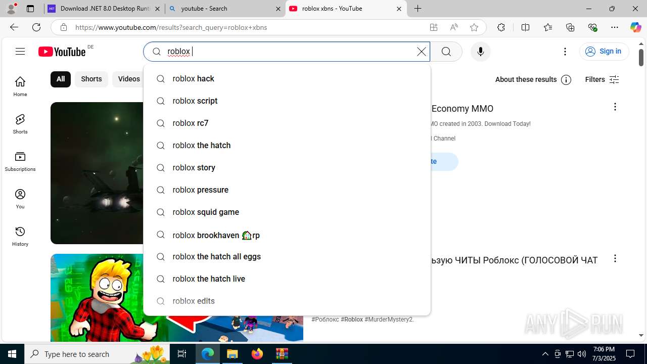Screen dimensions: 647x364
Task: Click the browser Back arrow
Action: click(x=14, y=27)
